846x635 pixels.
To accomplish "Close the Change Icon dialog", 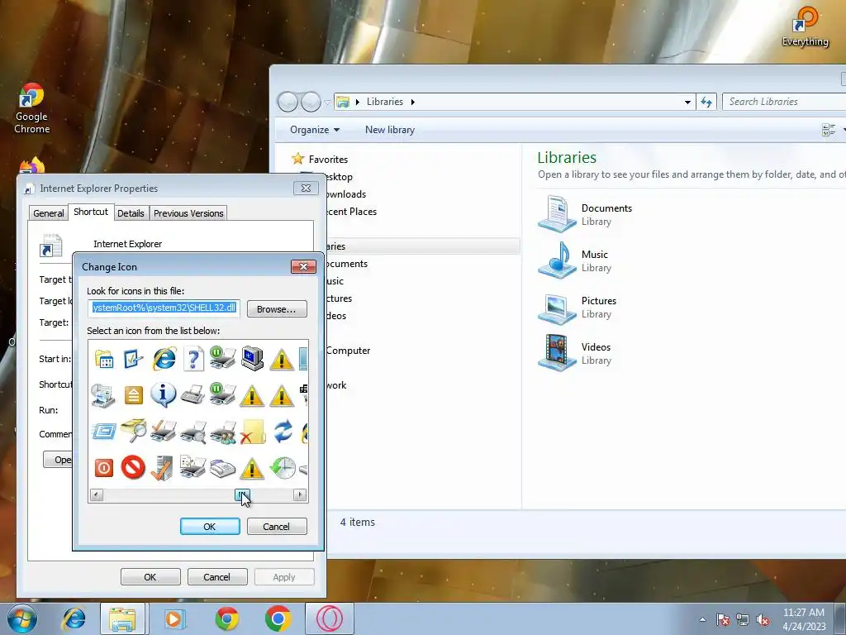I will point(303,266).
